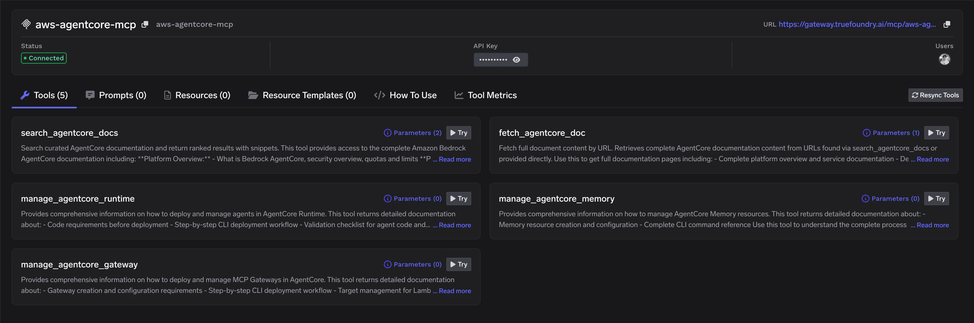
Task: Click the manage_agentcore_gateway tool title
Action: (79, 264)
